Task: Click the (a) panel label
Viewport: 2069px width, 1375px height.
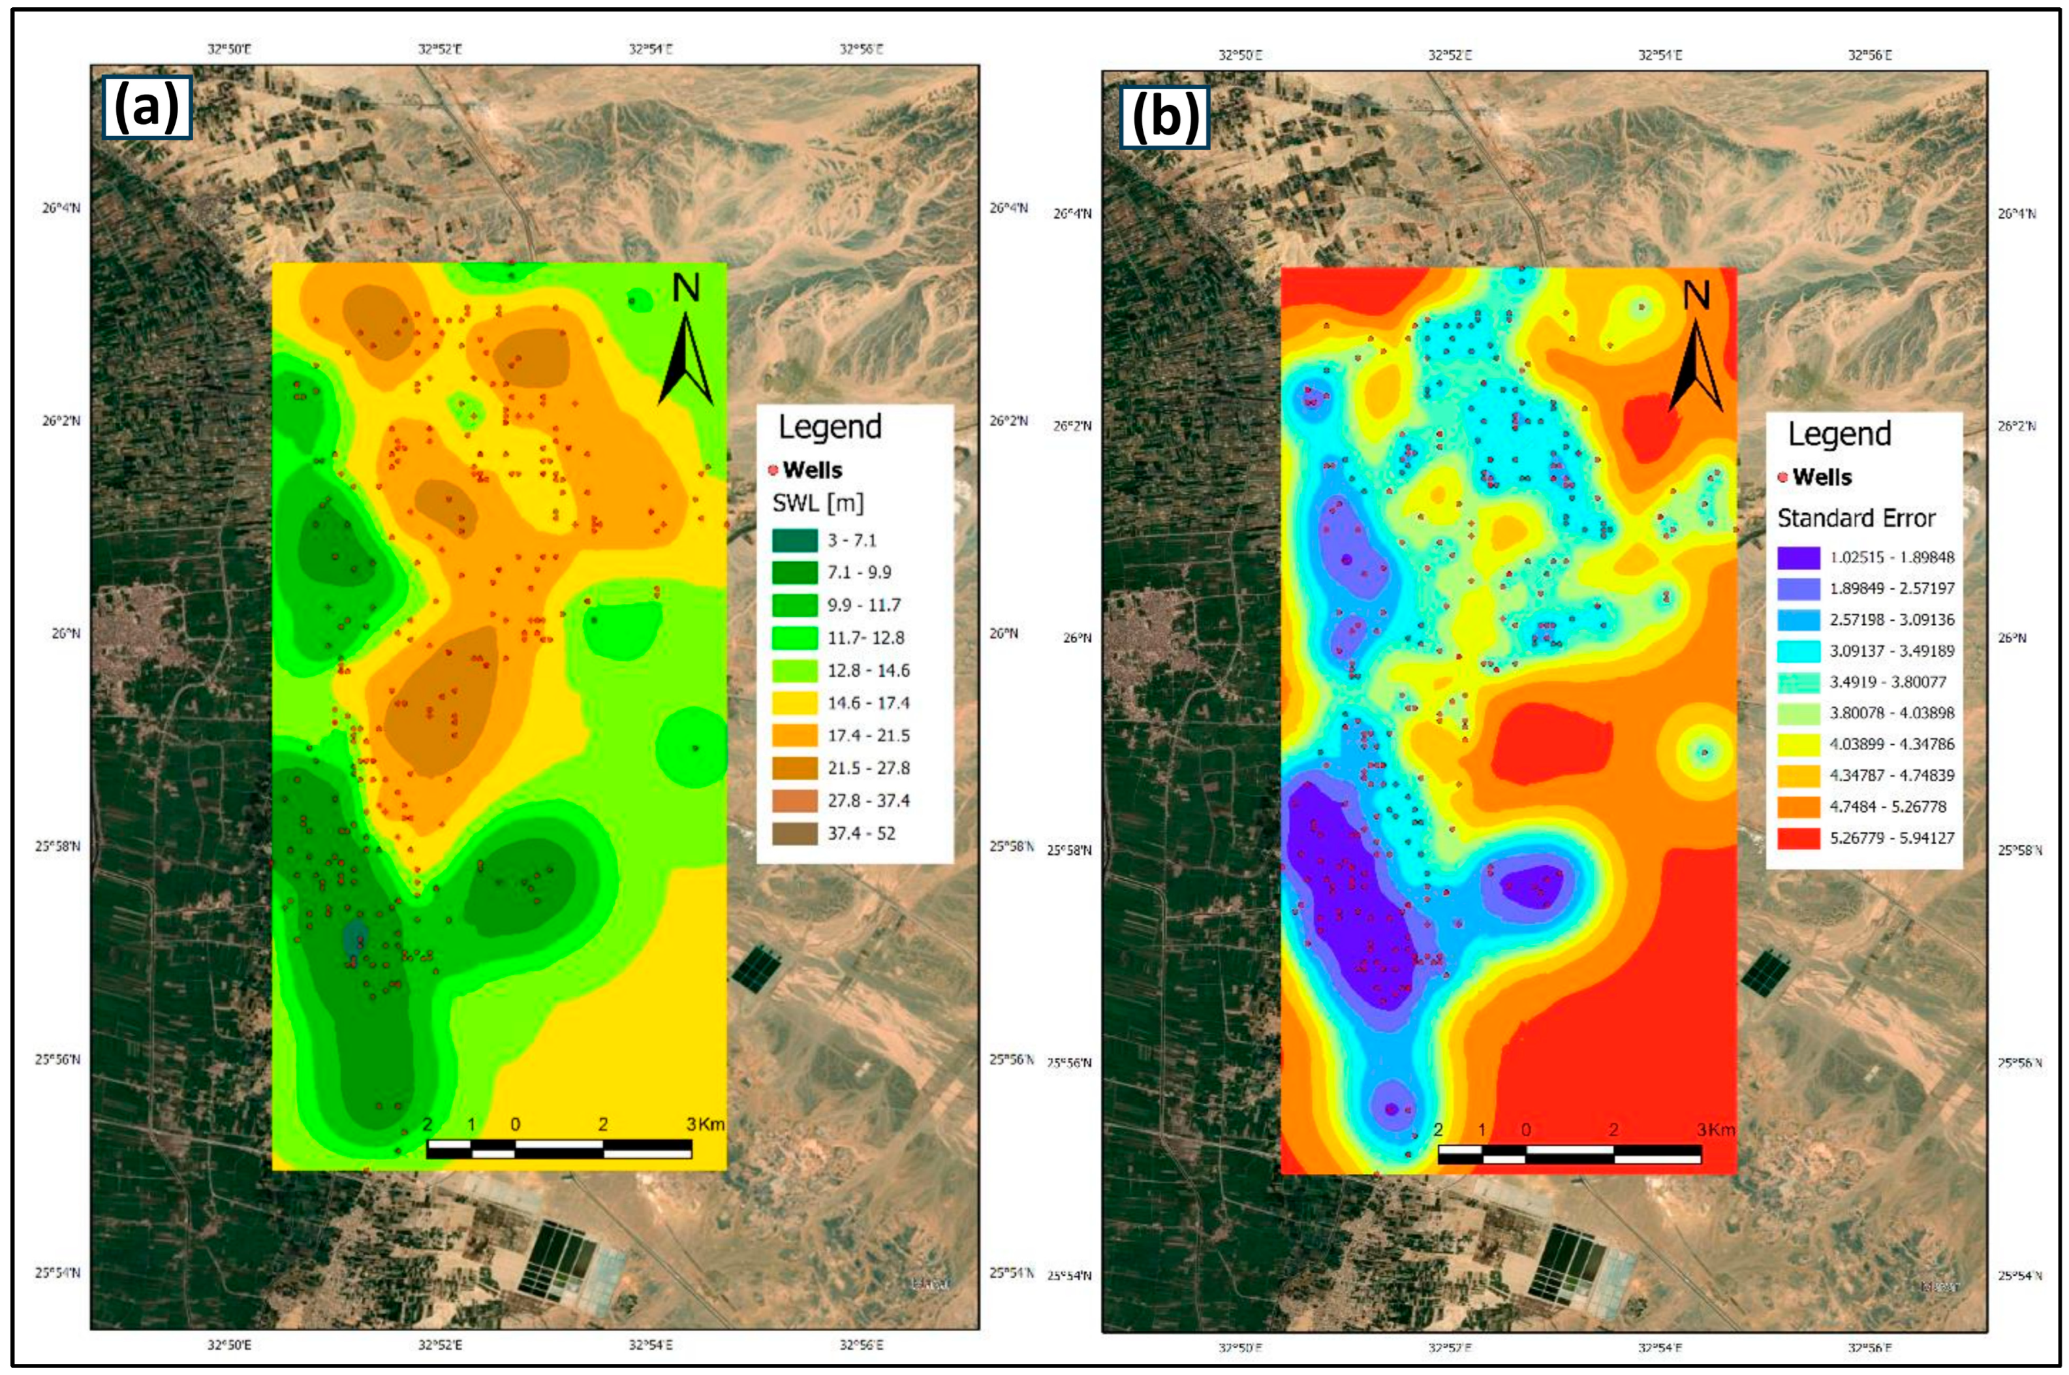Action: (x=146, y=107)
